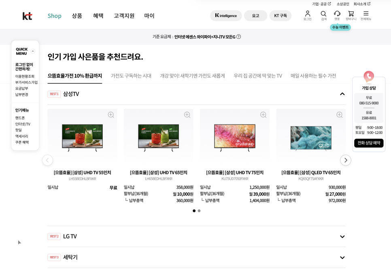The height and width of the screenshot is (278, 391).
Task: Open 납부변경 in quick menu
Action: click(x=21, y=95)
